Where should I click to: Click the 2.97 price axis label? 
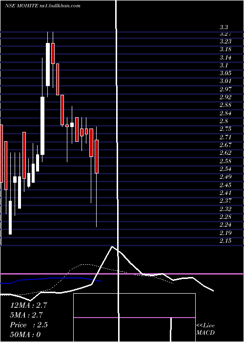(x=225, y=89)
